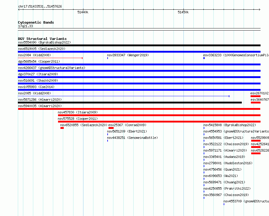269x216 pixels.
Task: Click the nsv4553709 gnomAD variant label
Action: (246, 201)
